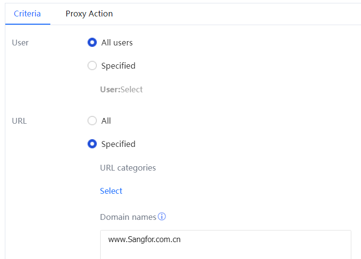Switch to the Criteria tab
The image size is (361, 259).
(27, 14)
